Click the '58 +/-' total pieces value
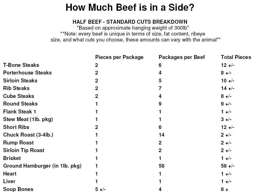 tap(228, 166)
